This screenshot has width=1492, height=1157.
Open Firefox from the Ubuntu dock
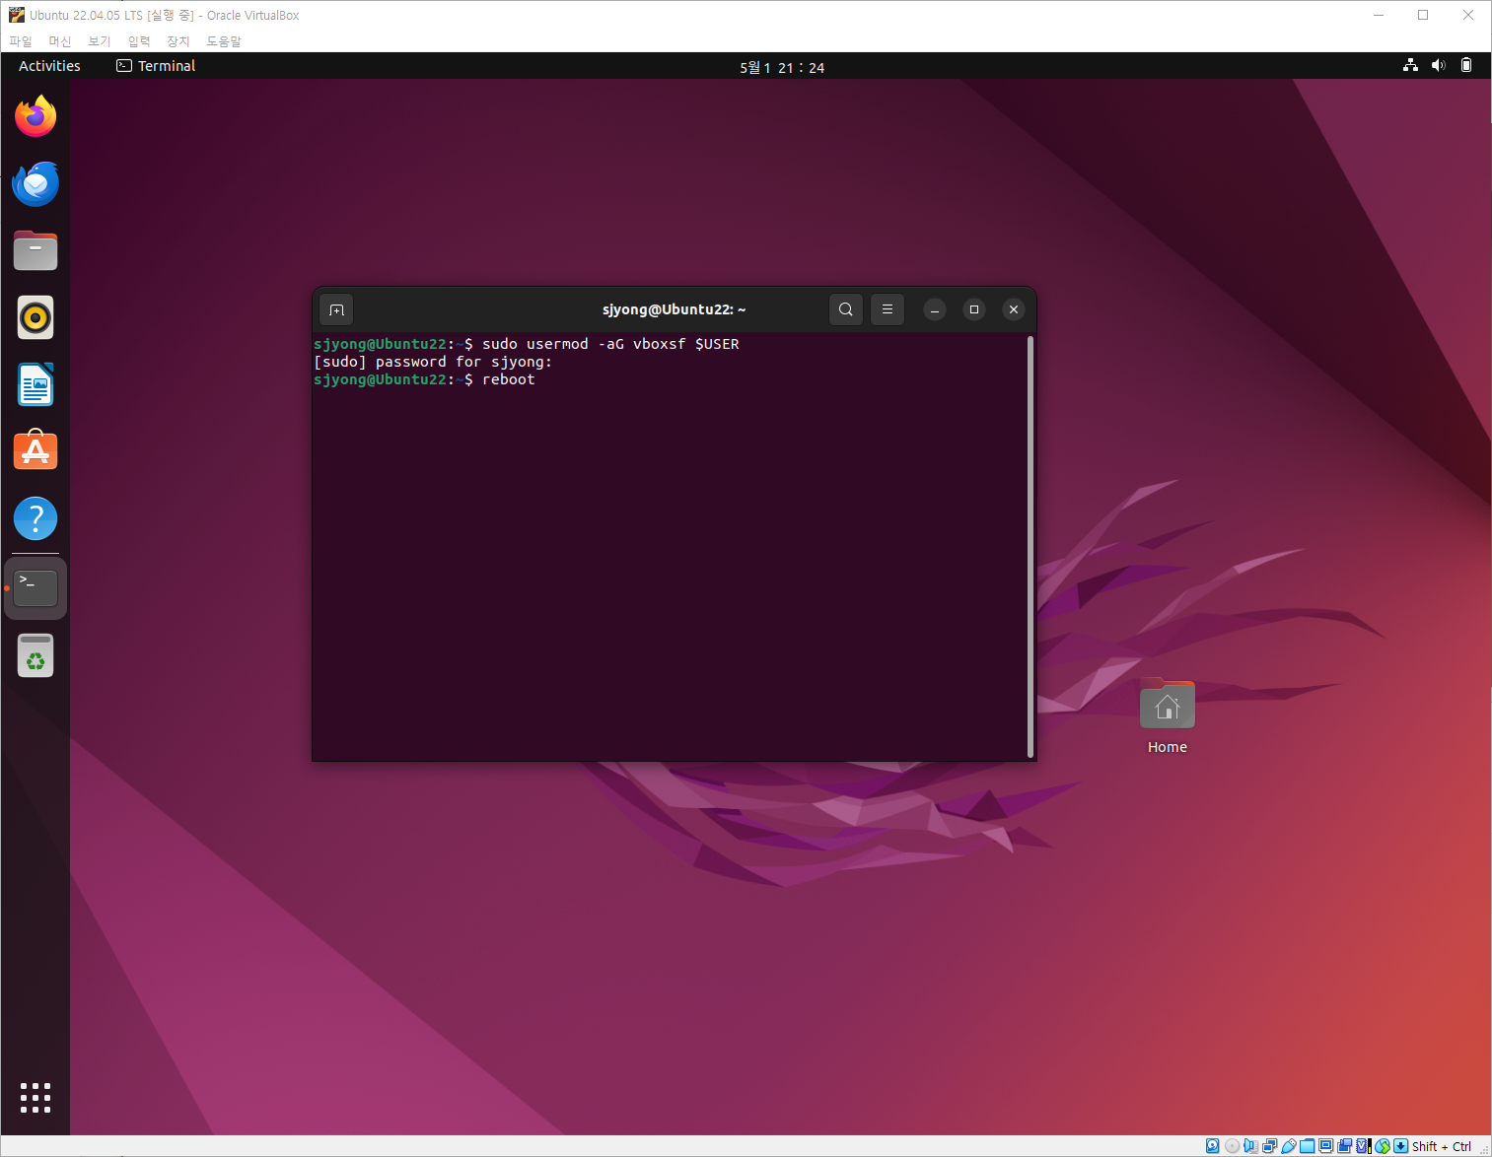click(x=36, y=116)
